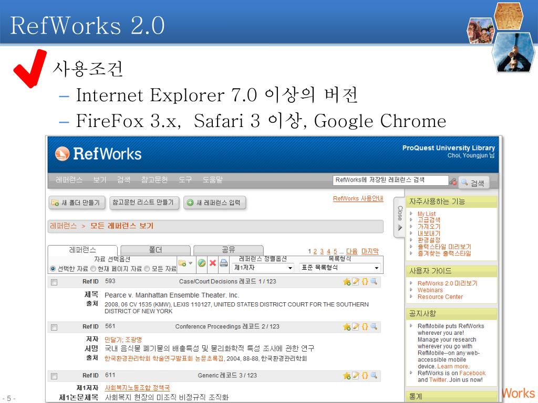Click the global edit icon in toolbar
The width and height of the screenshot is (538, 403).
click(202, 263)
